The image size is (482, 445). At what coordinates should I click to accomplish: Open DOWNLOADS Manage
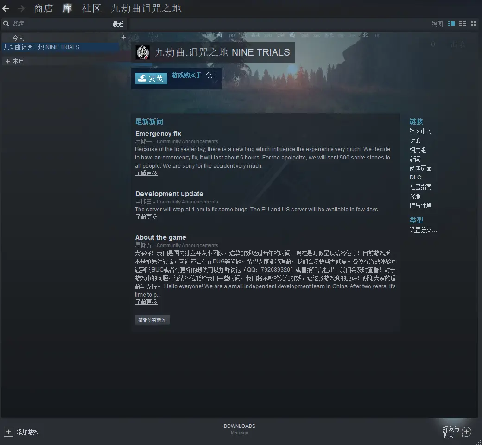click(x=240, y=429)
